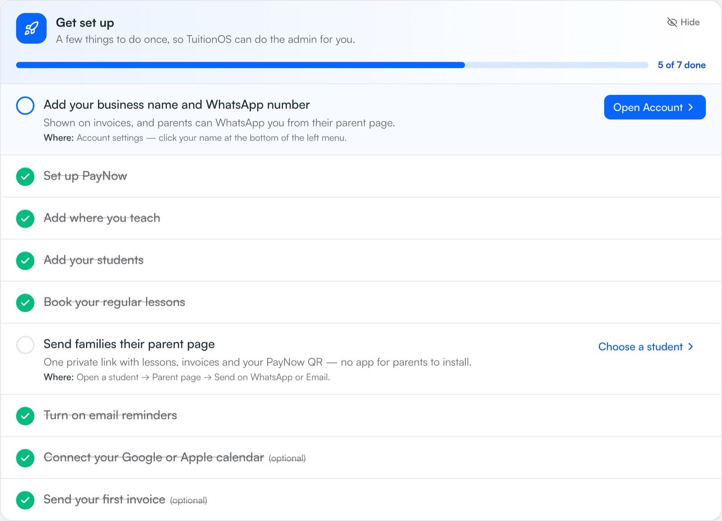Click the setup progress bar

[x=332, y=65]
